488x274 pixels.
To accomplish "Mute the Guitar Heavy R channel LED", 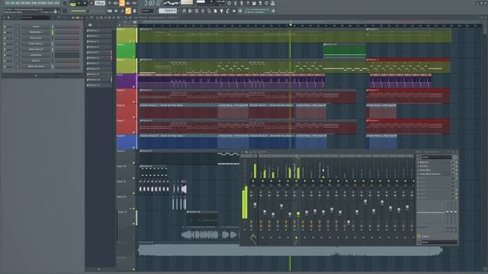I will pyautogui.click(x=5, y=49).
